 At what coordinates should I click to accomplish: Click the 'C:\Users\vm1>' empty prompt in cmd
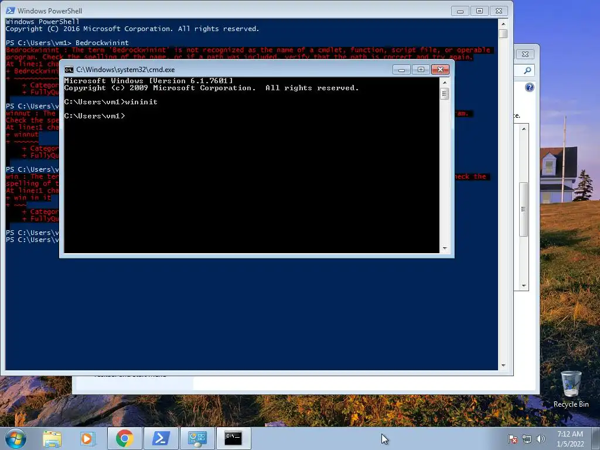(94, 116)
